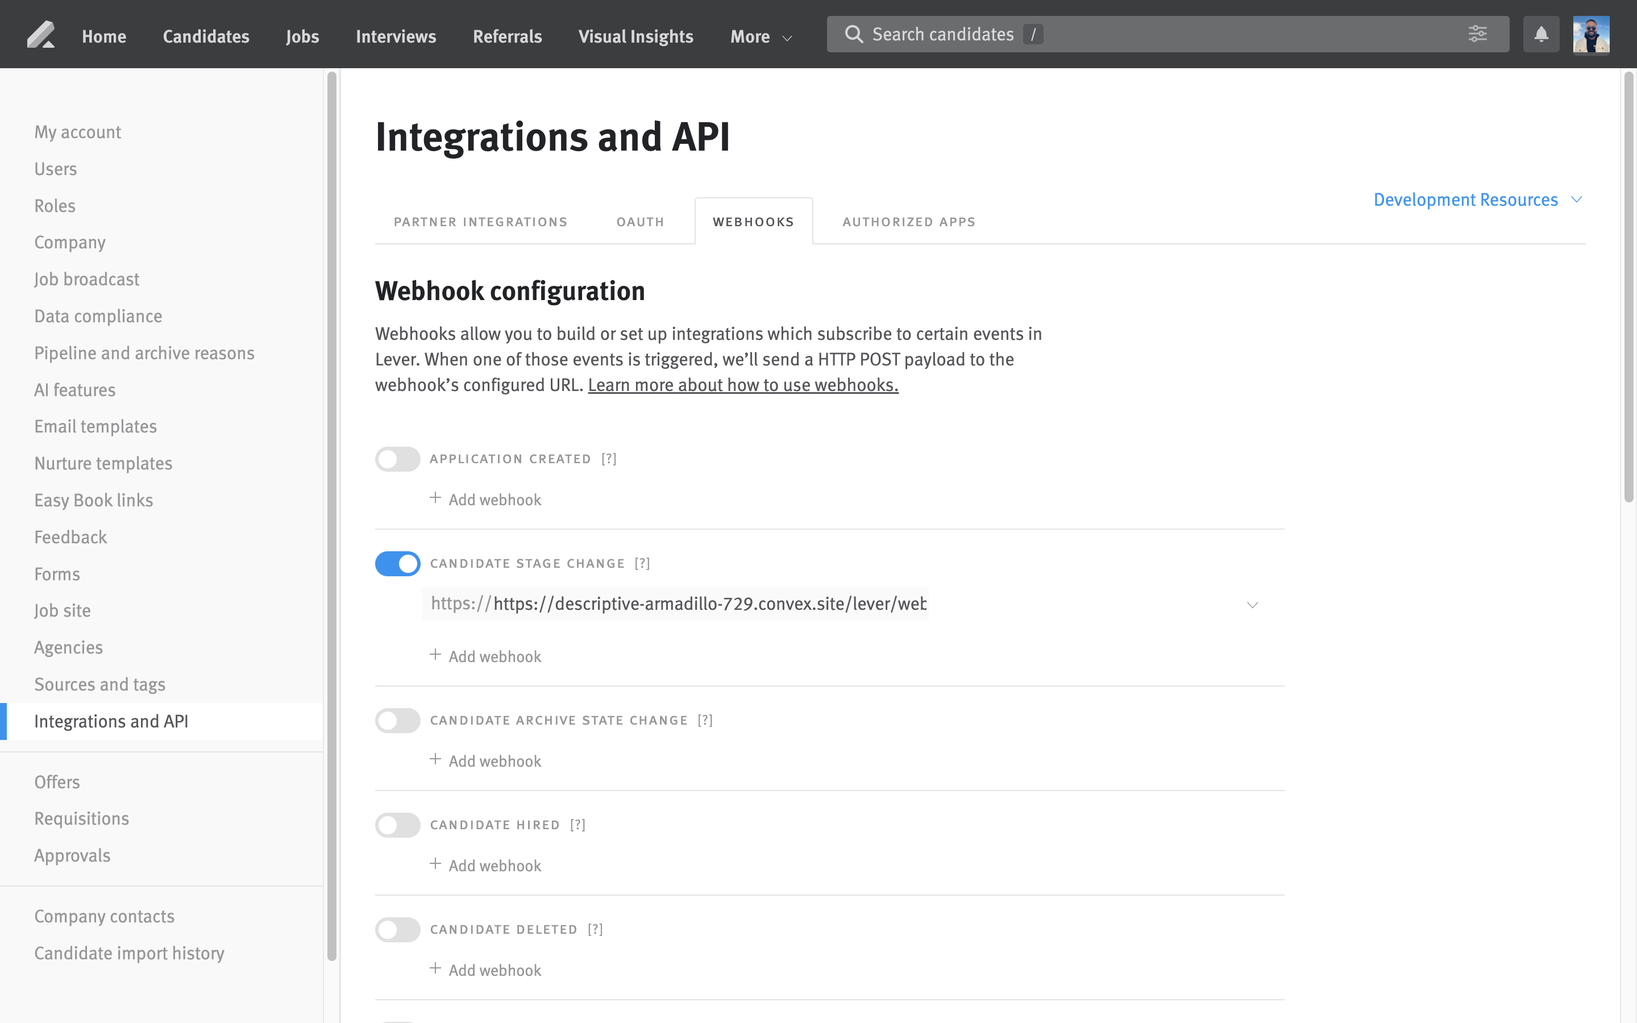Disable the Candidate Stage Change toggle

tap(398, 564)
